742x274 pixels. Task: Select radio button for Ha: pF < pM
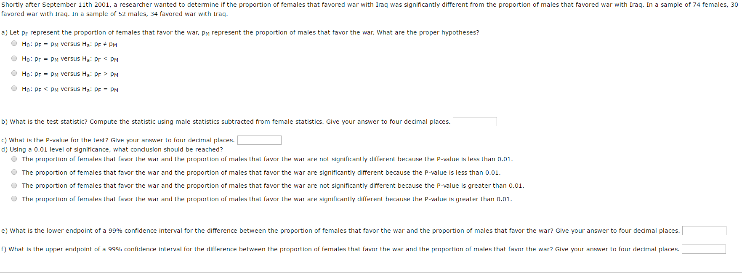(x=14, y=59)
